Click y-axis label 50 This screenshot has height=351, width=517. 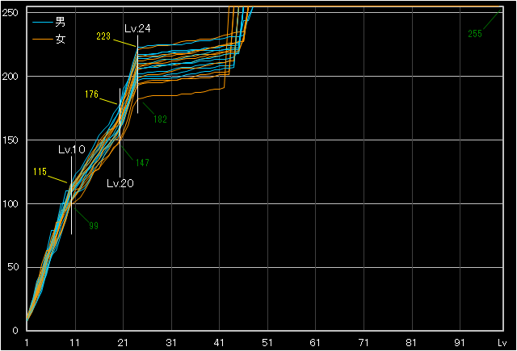coord(13,267)
